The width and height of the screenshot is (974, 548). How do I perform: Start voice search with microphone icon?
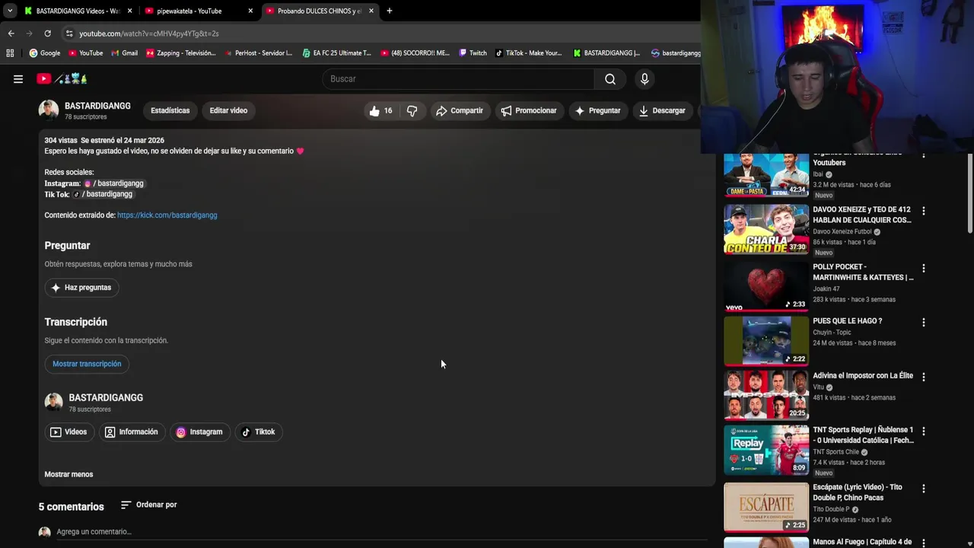point(645,78)
